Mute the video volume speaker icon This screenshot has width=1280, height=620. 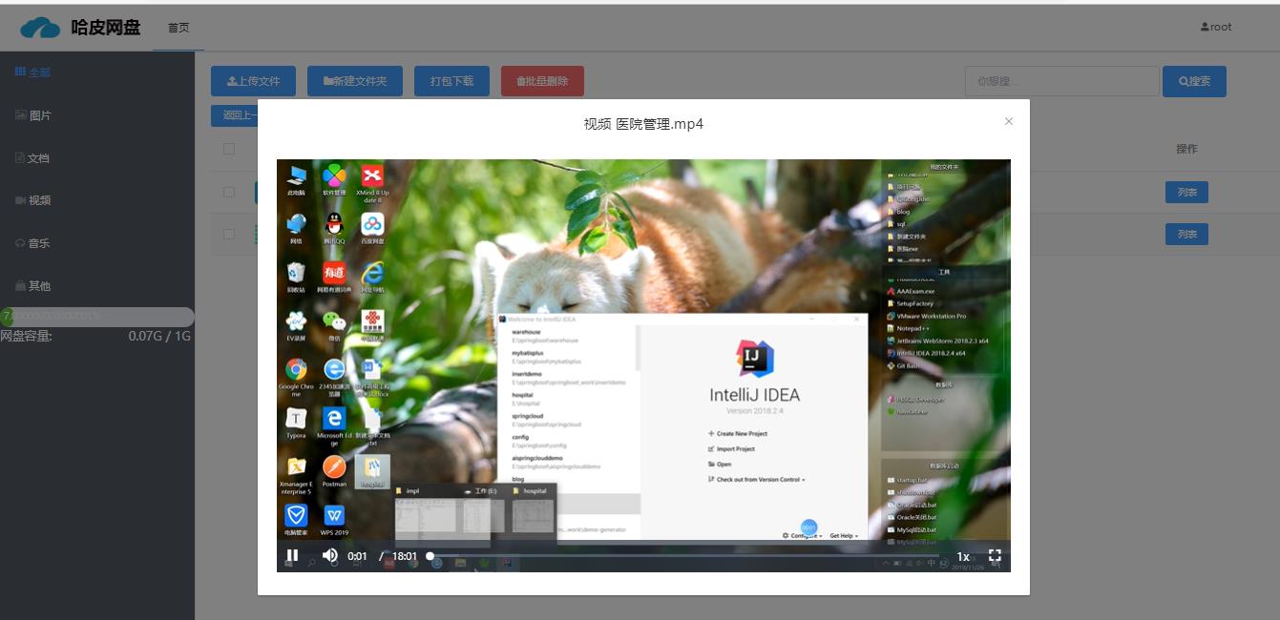(329, 556)
